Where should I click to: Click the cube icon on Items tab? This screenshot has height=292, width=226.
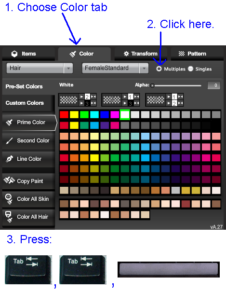click(x=14, y=54)
